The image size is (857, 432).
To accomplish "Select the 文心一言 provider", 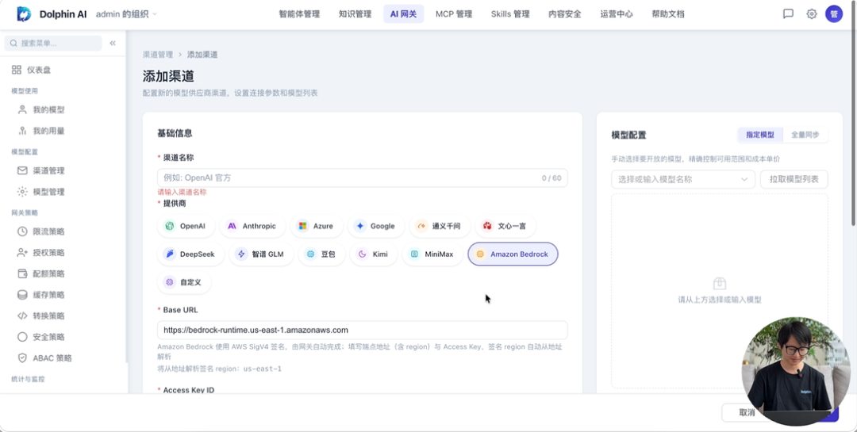I will click(x=505, y=226).
